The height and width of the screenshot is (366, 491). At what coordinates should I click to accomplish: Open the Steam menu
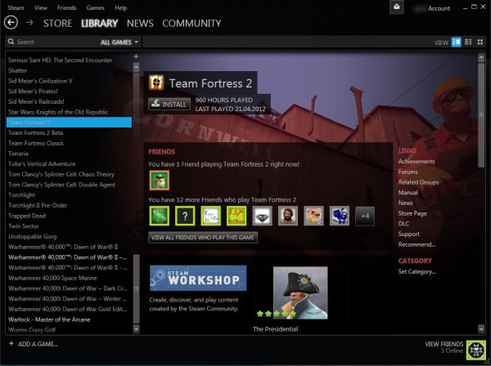(16, 8)
